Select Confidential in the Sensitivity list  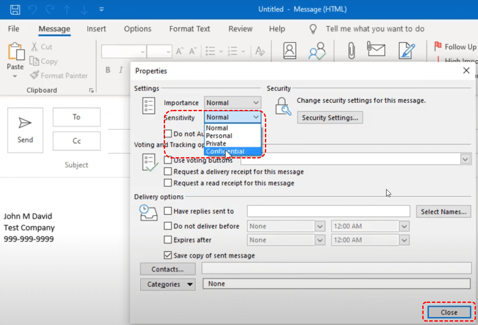point(225,152)
